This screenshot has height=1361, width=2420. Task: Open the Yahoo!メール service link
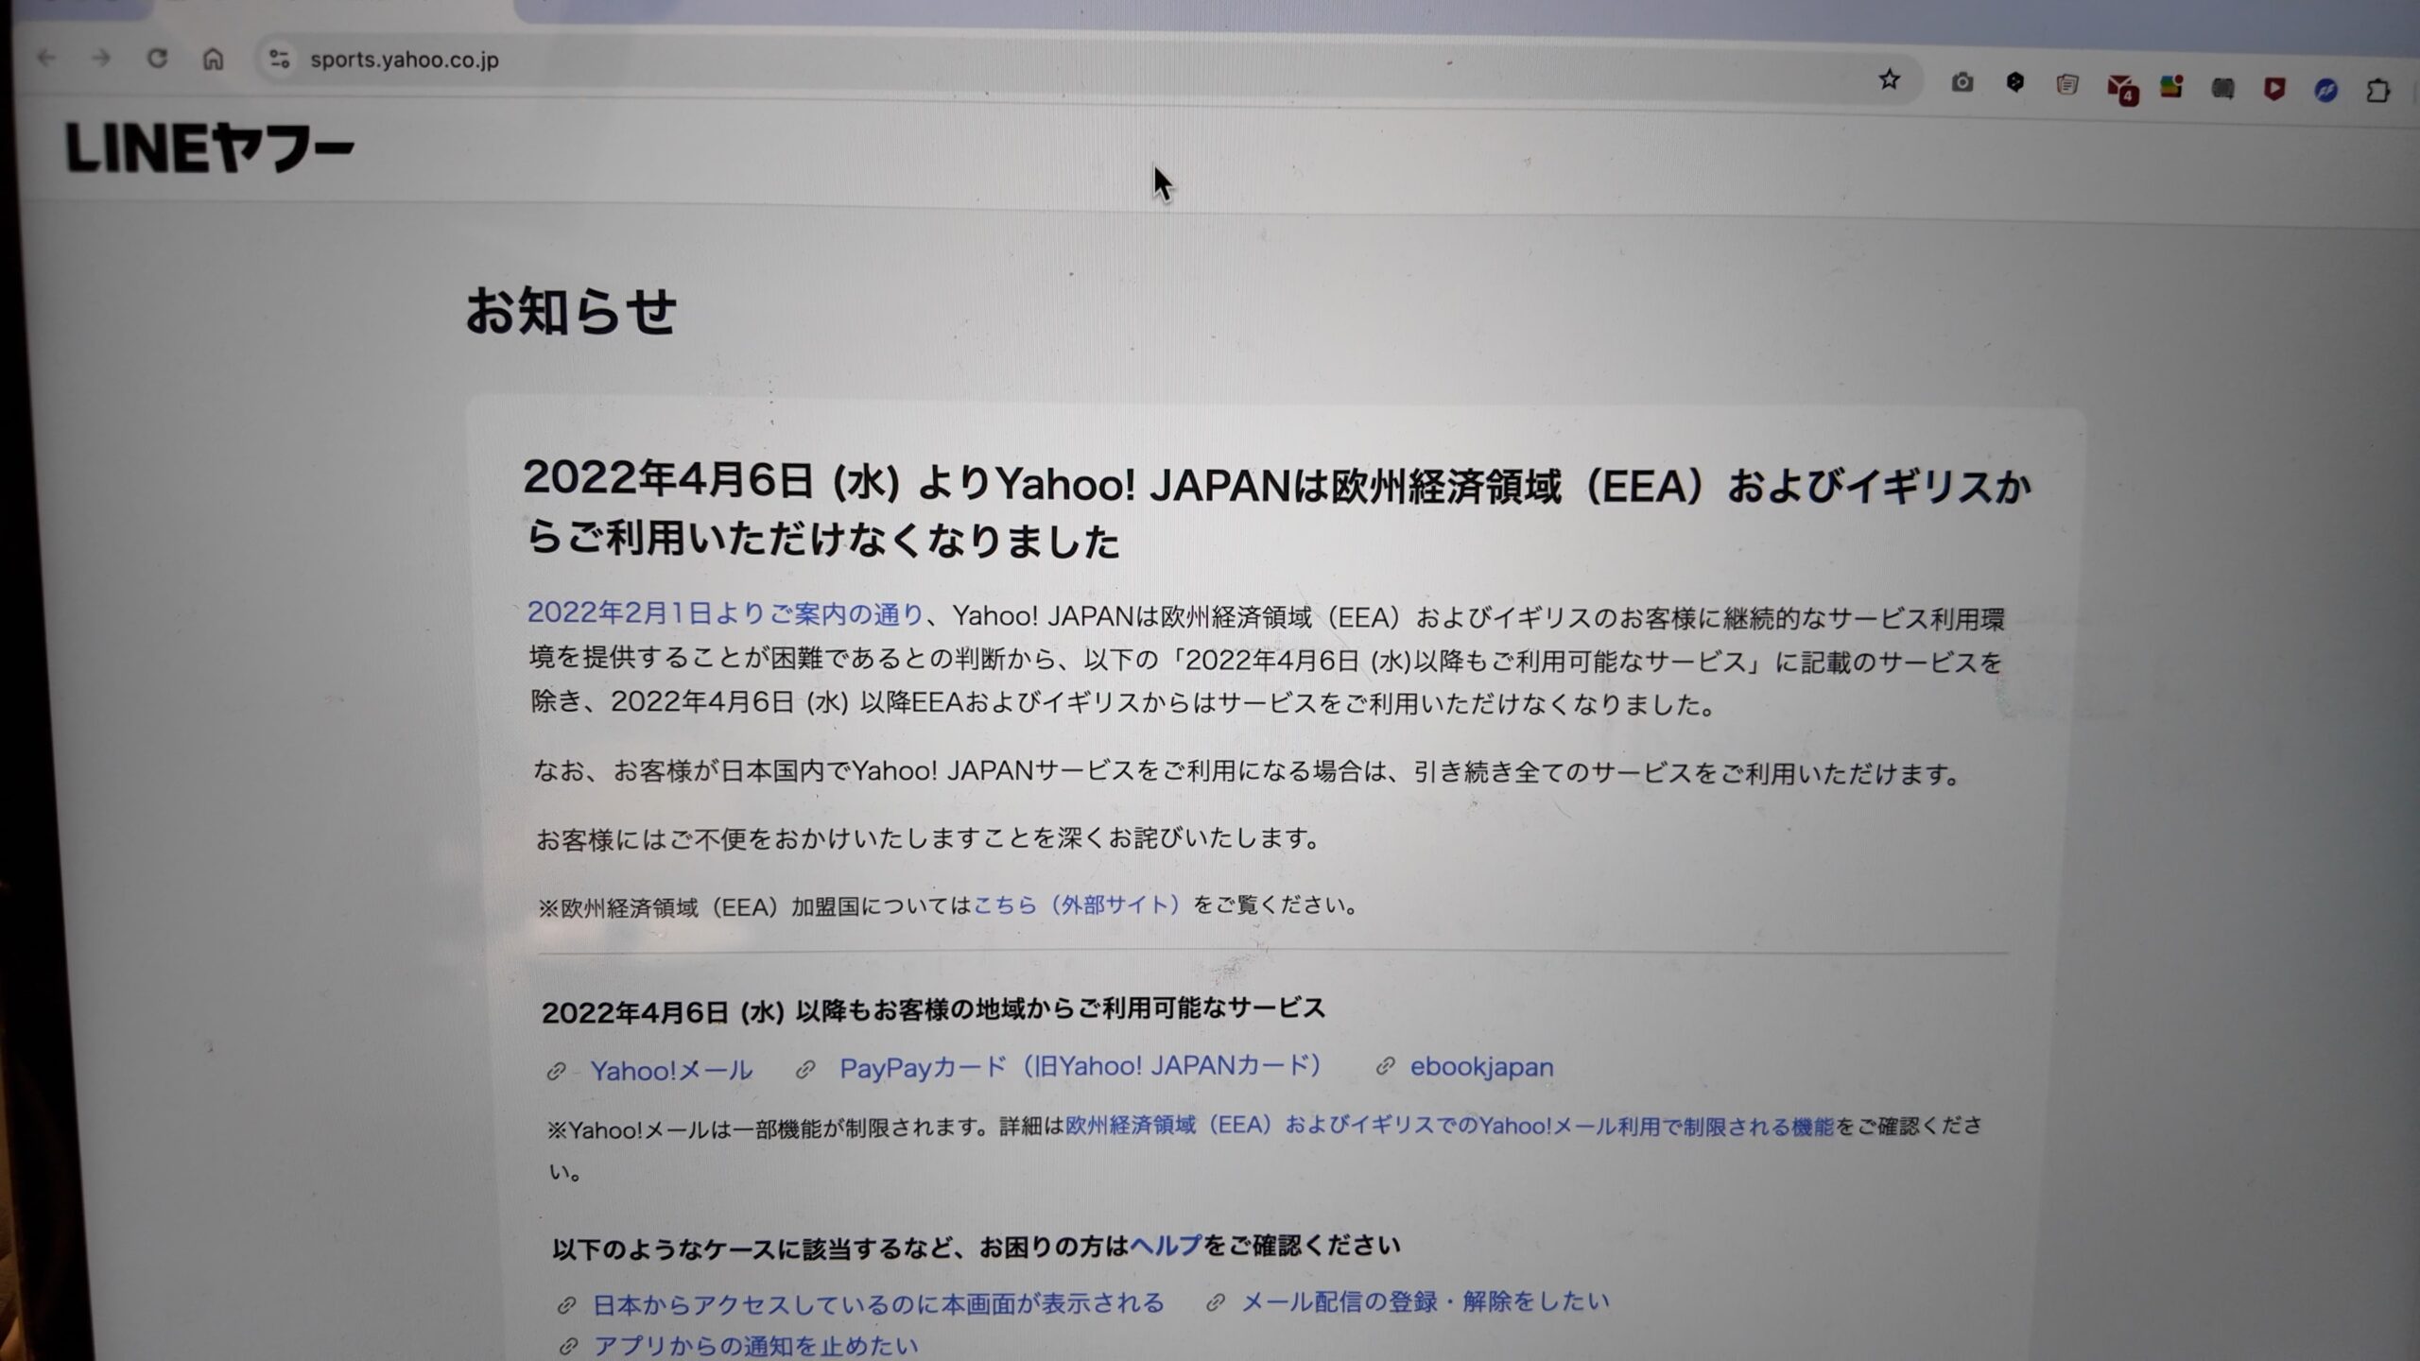(x=671, y=1070)
